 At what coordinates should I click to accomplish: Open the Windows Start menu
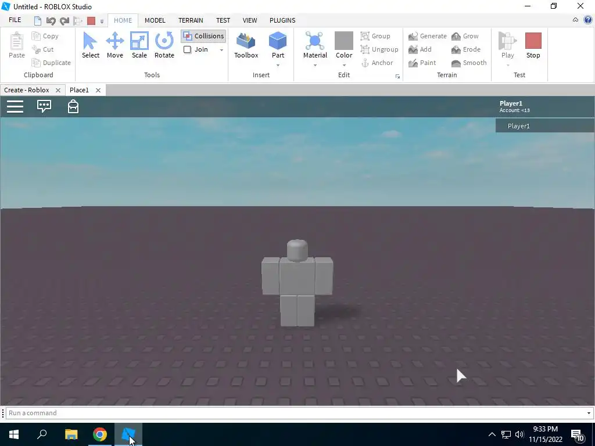click(x=14, y=434)
